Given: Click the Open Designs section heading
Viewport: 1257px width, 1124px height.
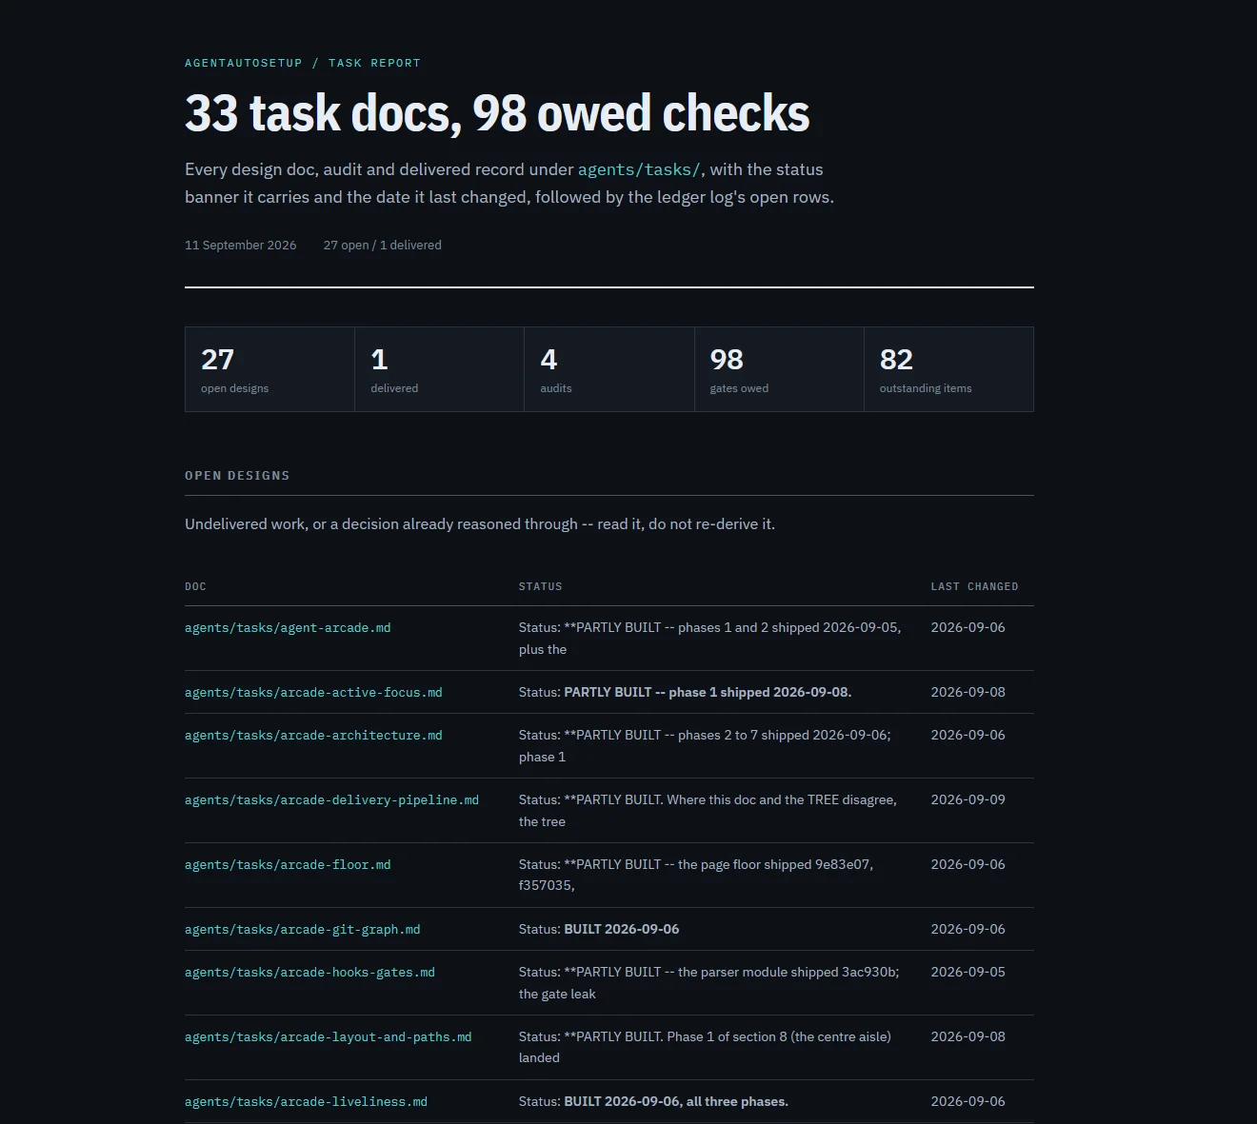Looking at the screenshot, I should pyautogui.click(x=237, y=476).
